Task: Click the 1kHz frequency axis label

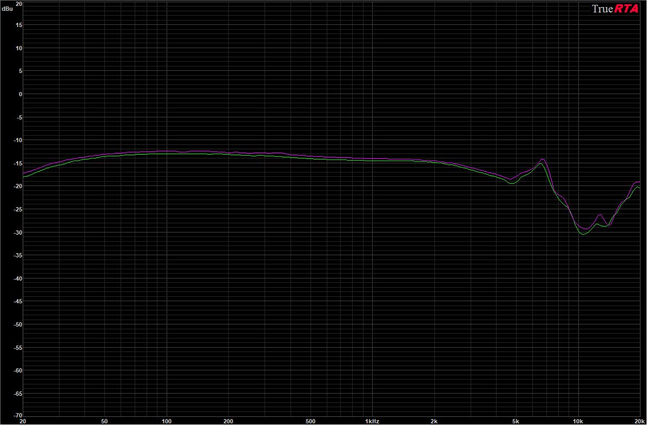Action: click(372, 421)
